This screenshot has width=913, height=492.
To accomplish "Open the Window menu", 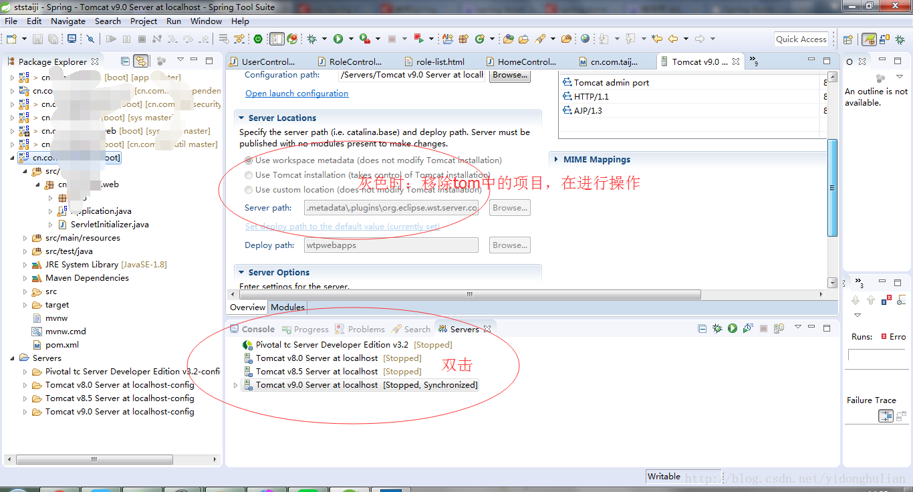I will 206,21.
